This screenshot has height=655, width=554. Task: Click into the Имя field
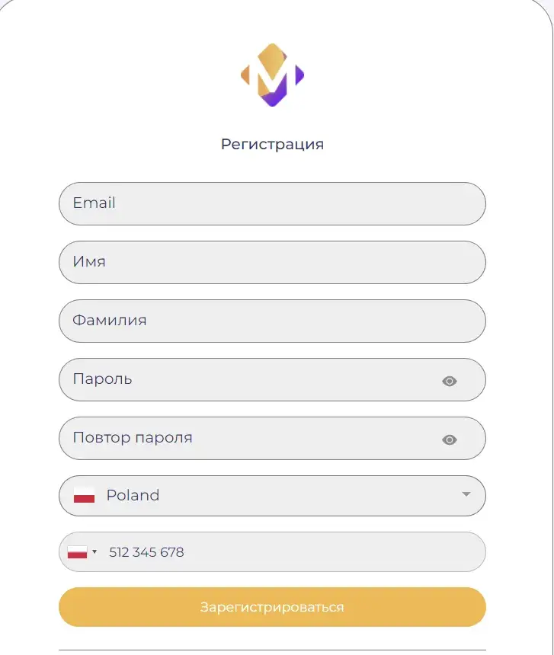pos(272,262)
